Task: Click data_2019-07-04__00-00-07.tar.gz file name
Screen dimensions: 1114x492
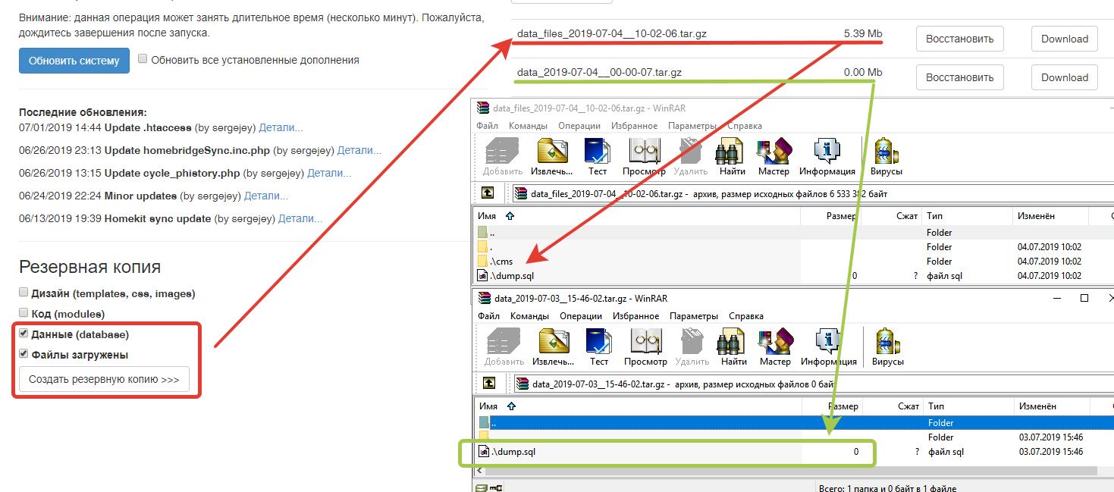Action: (599, 73)
